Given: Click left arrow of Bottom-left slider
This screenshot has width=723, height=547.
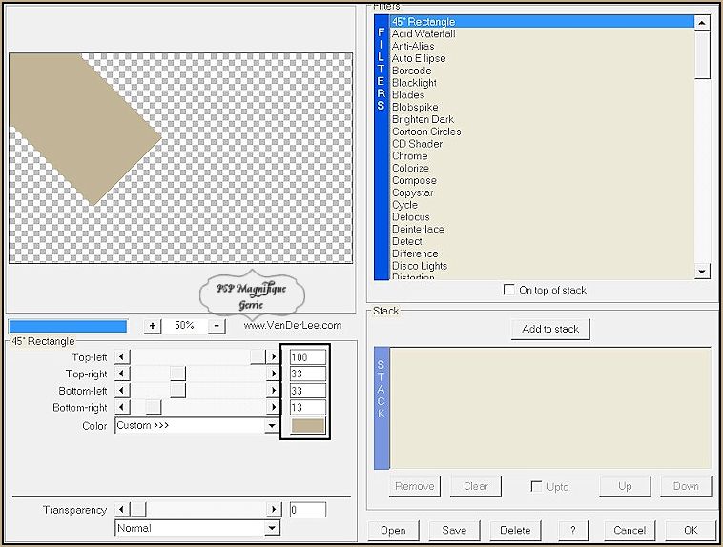Looking at the screenshot, I should tap(122, 391).
